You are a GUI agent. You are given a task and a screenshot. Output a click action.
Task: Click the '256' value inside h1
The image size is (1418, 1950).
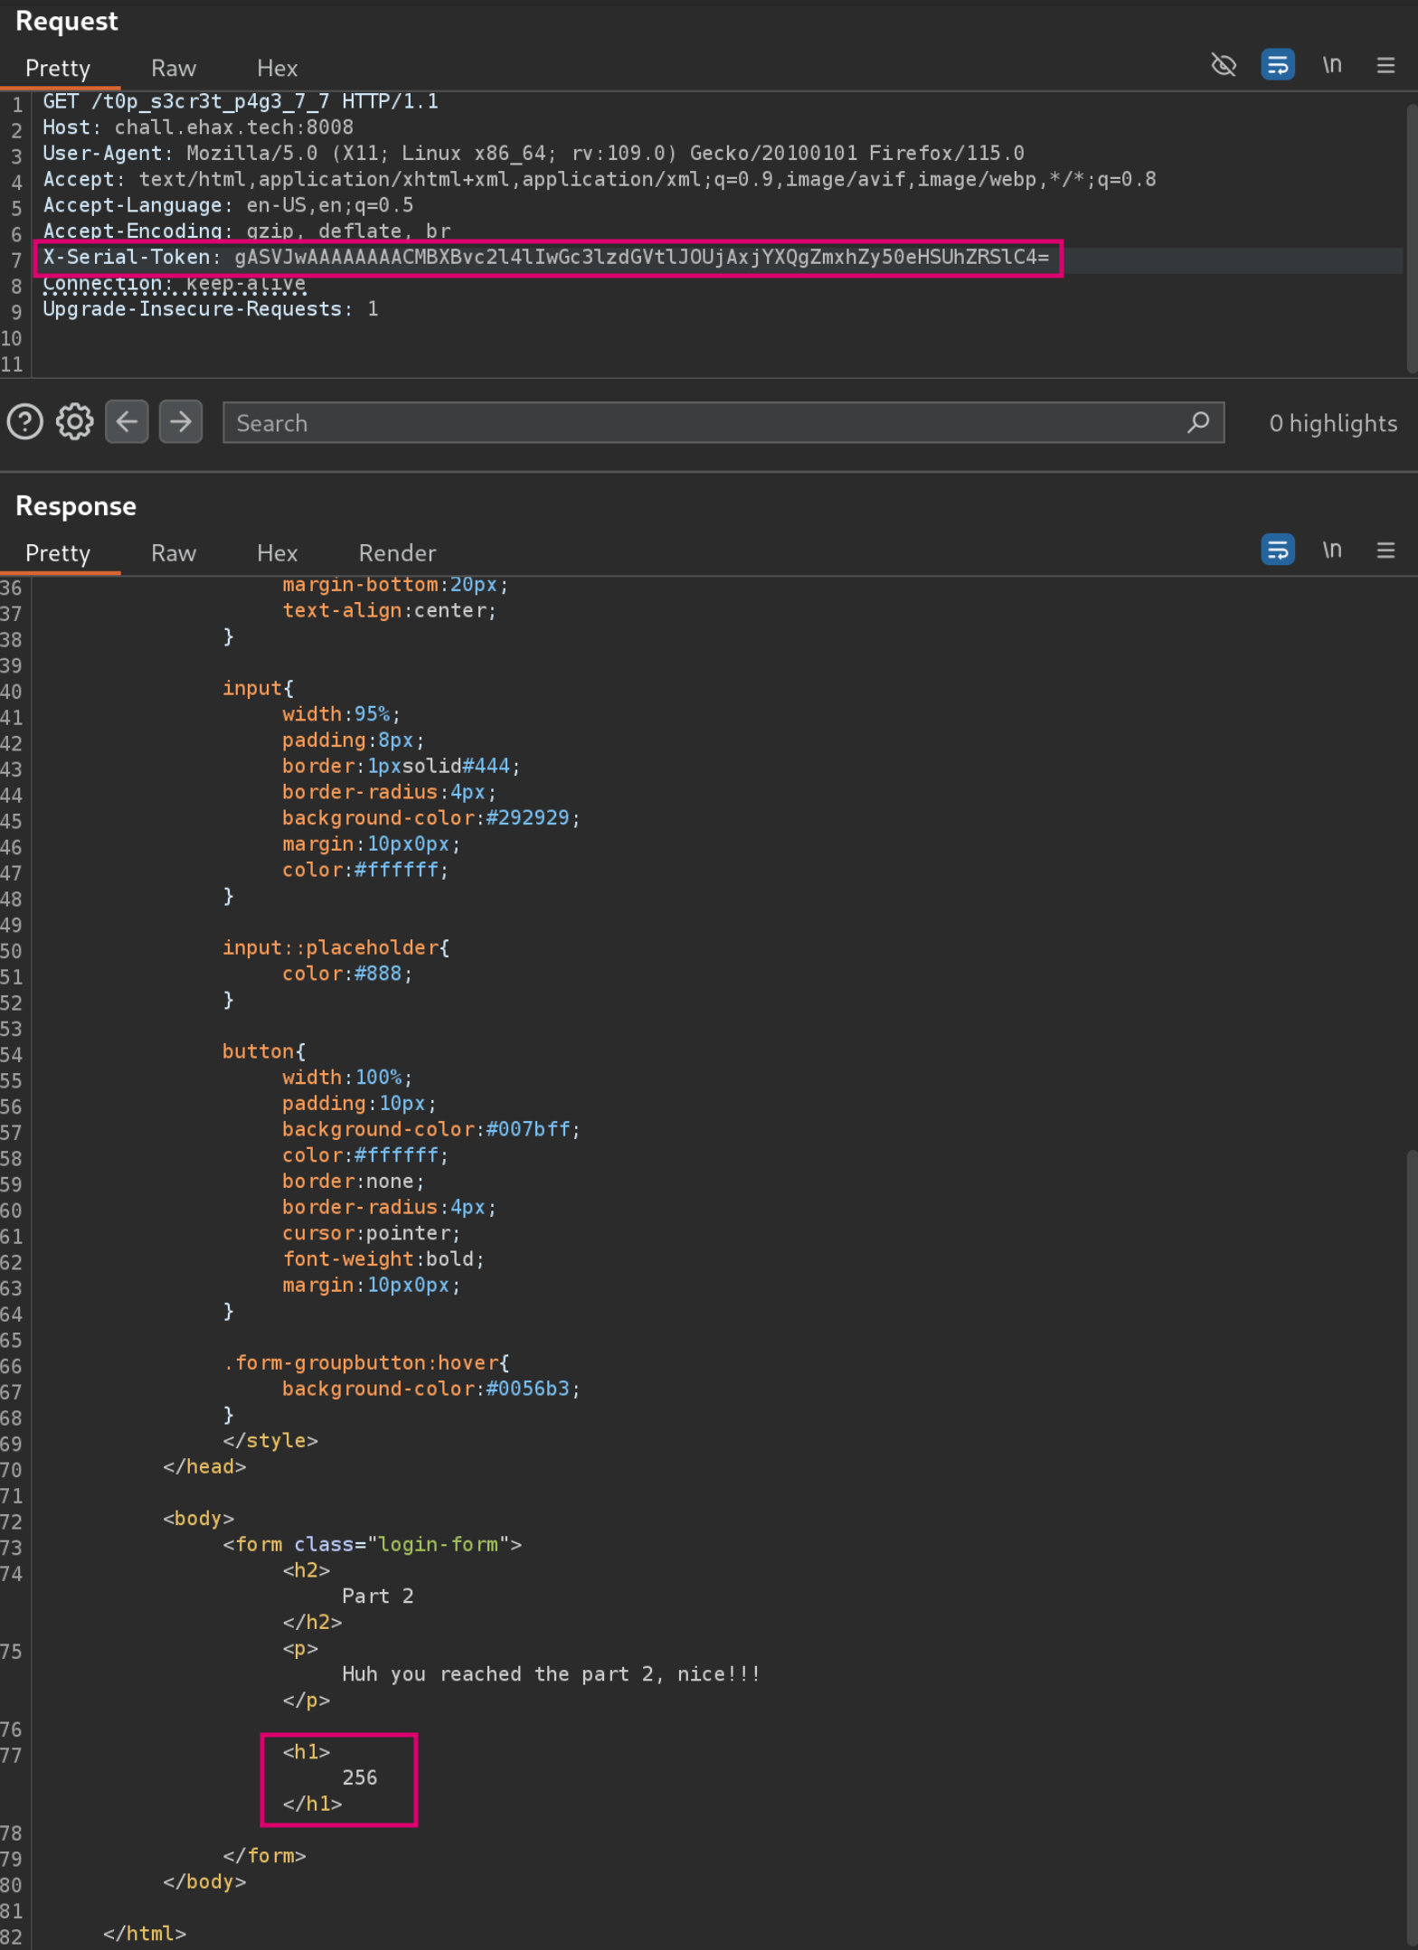tap(359, 1777)
